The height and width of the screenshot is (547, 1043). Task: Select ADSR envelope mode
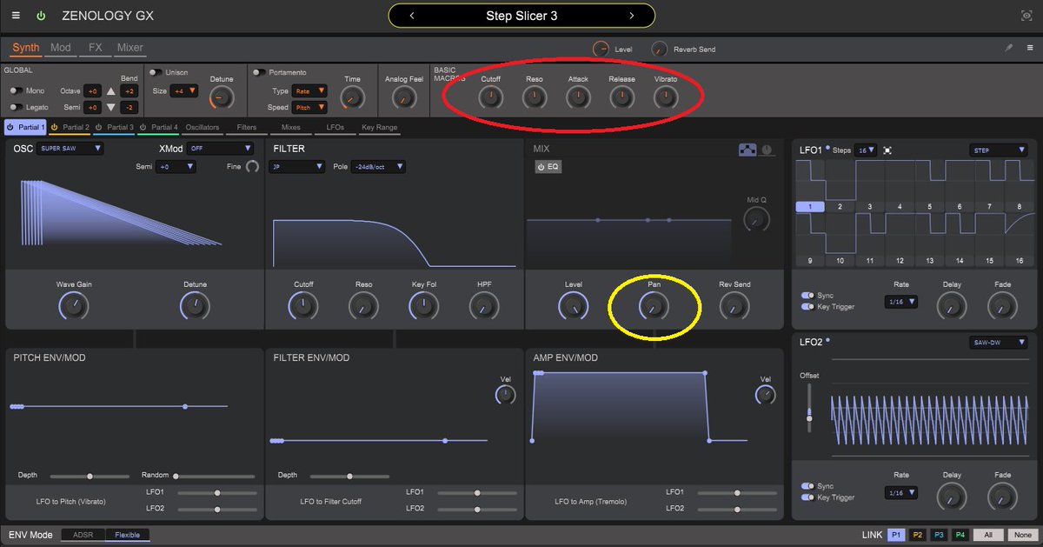(83, 534)
